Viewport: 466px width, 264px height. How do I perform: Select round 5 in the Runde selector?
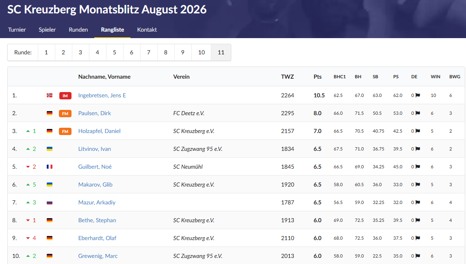click(x=115, y=52)
